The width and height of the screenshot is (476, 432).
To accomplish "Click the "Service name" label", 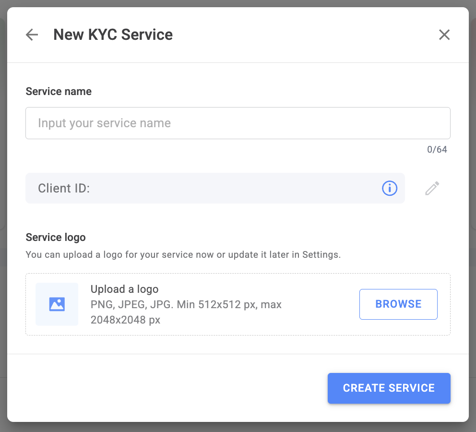I will coord(59,91).
